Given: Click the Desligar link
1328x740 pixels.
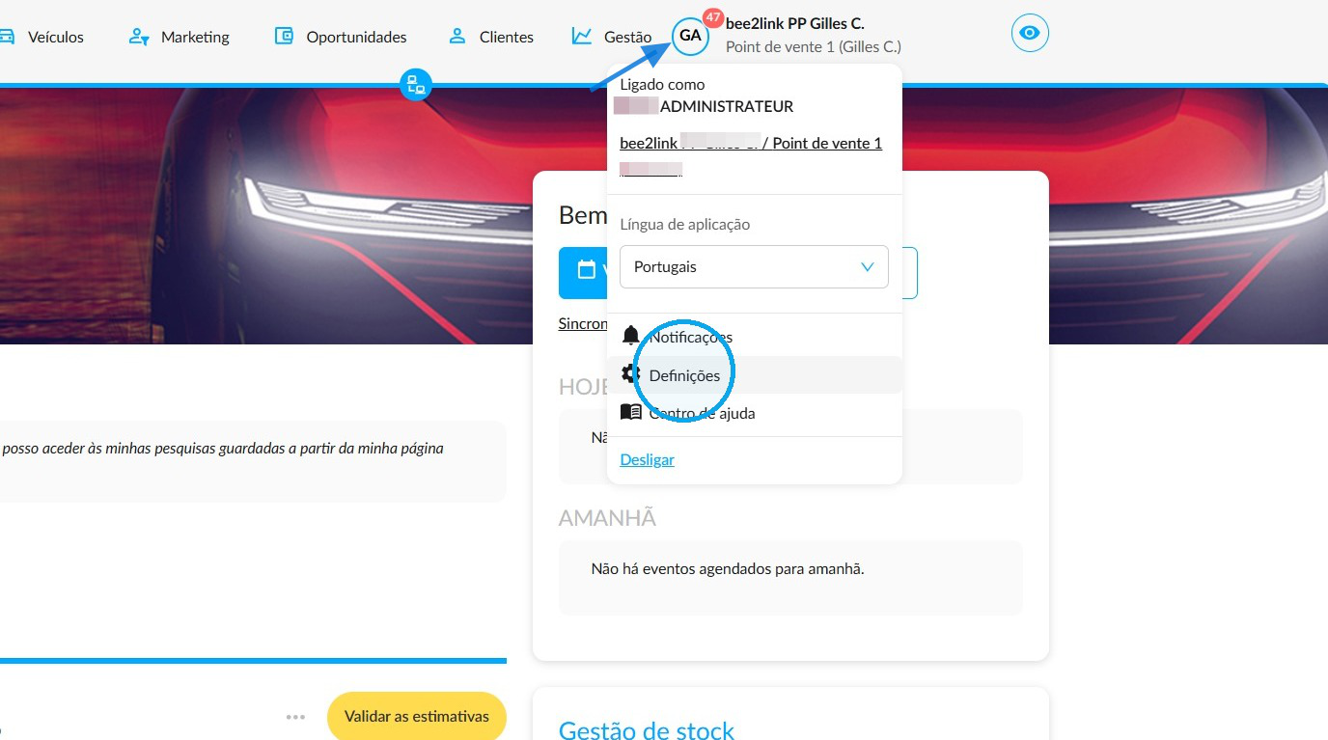Looking at the screenshot, I should [647, 459].
